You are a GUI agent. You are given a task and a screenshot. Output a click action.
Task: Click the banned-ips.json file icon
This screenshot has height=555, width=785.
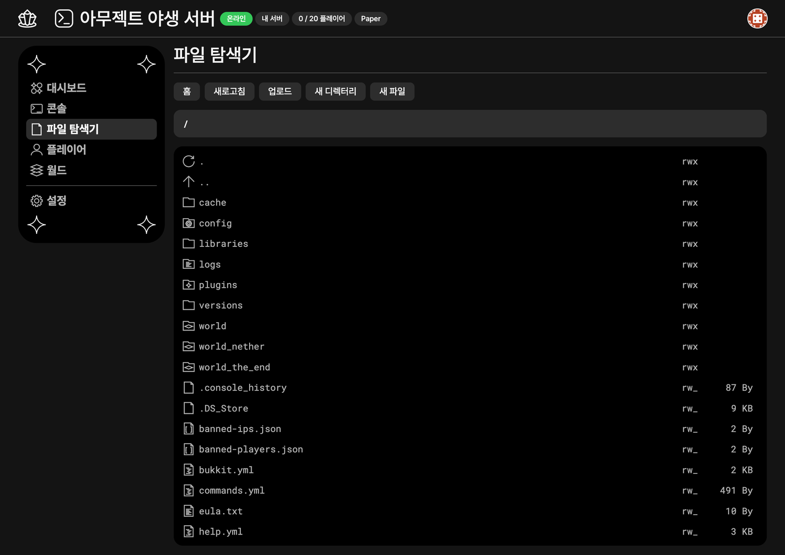point(189,429)
